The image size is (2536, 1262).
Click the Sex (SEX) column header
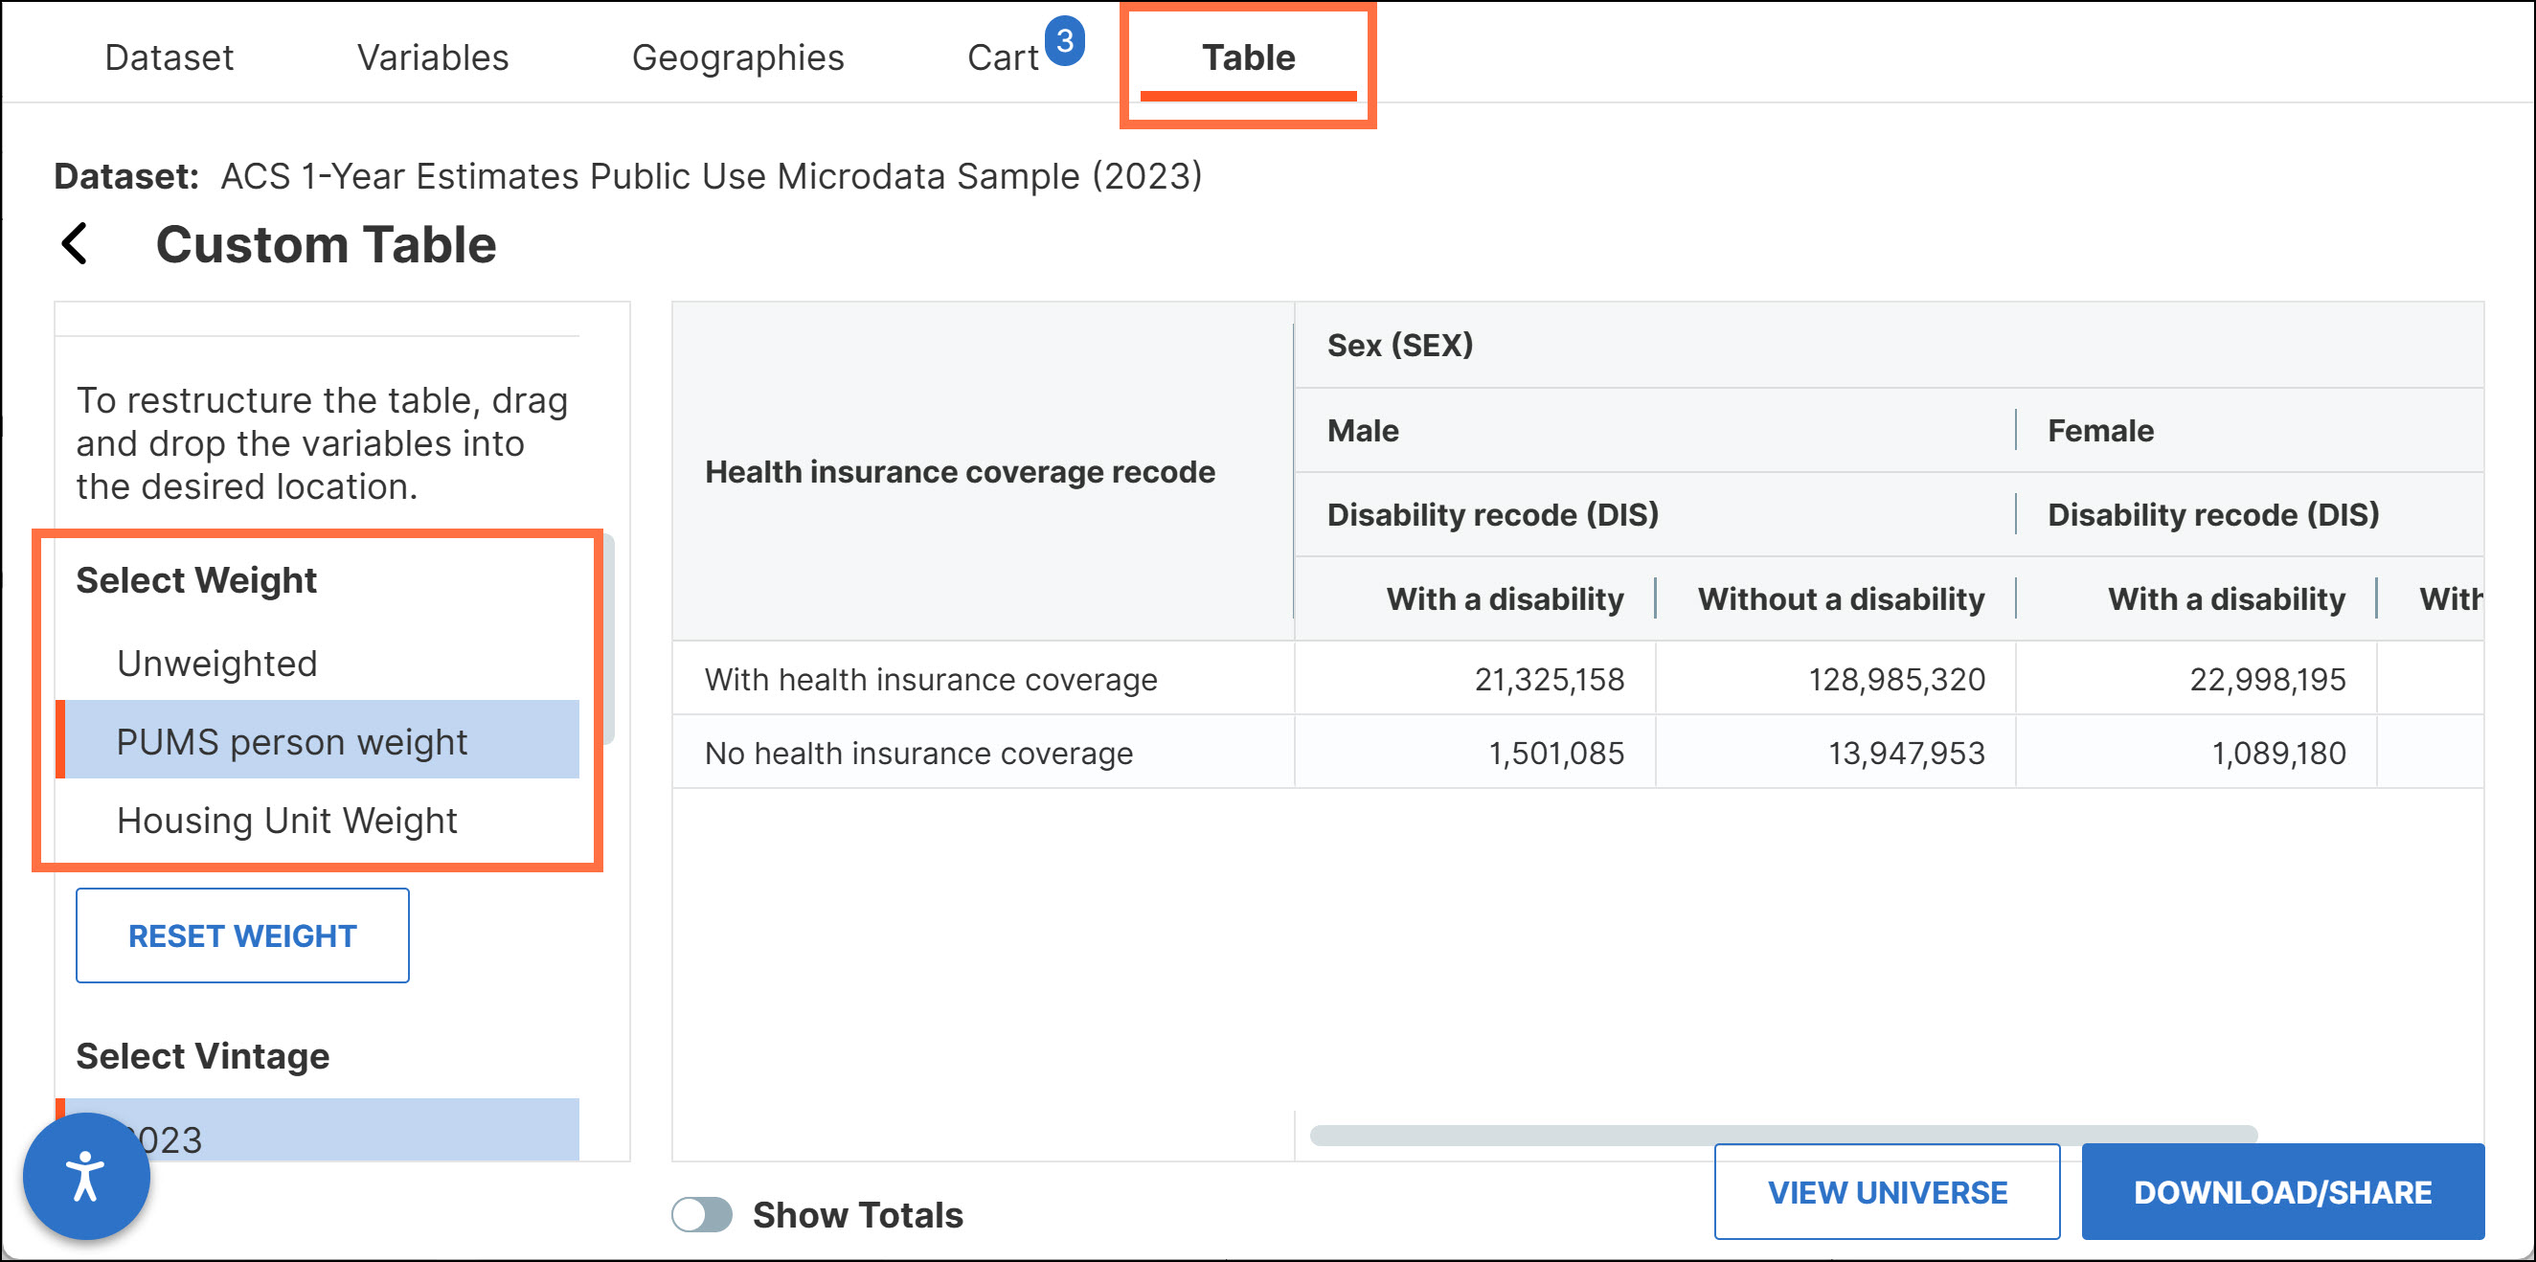point(1399,345)
